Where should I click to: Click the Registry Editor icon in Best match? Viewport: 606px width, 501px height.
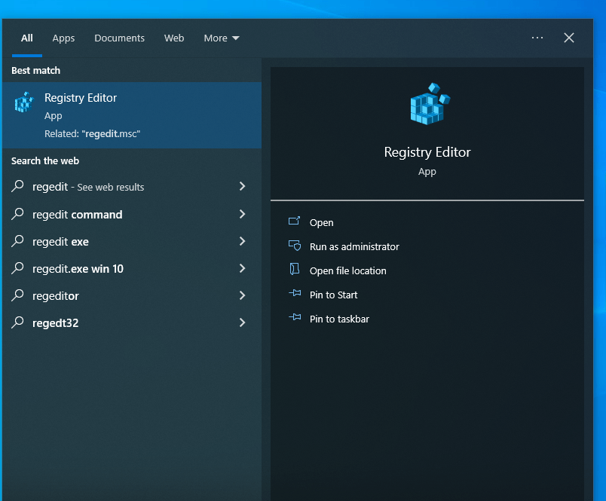24,102
